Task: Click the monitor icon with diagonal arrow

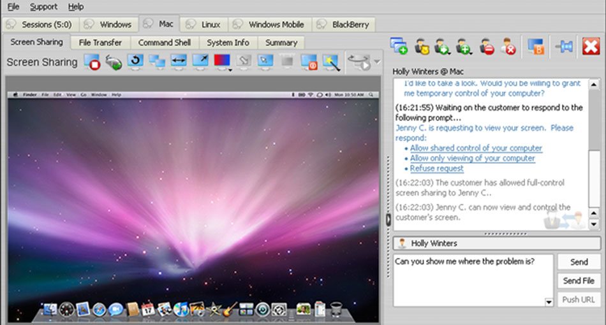Action: (200, 61)
